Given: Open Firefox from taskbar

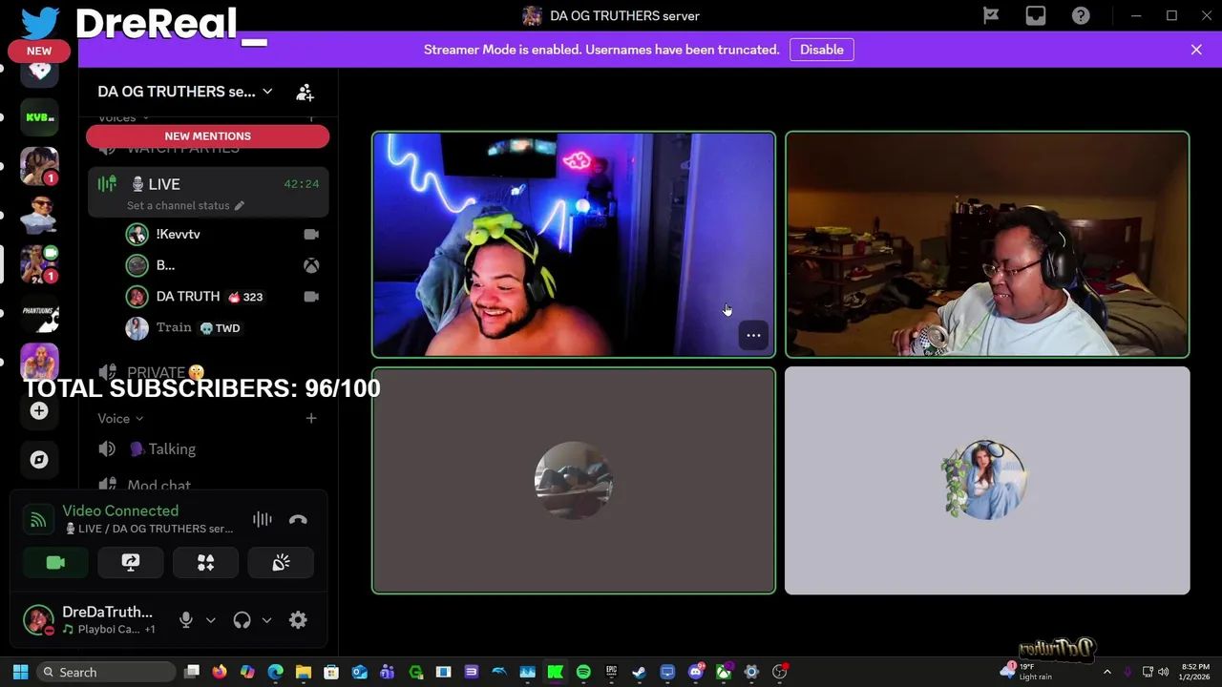Looking at the screenshot, I should [x=220, y=672].
